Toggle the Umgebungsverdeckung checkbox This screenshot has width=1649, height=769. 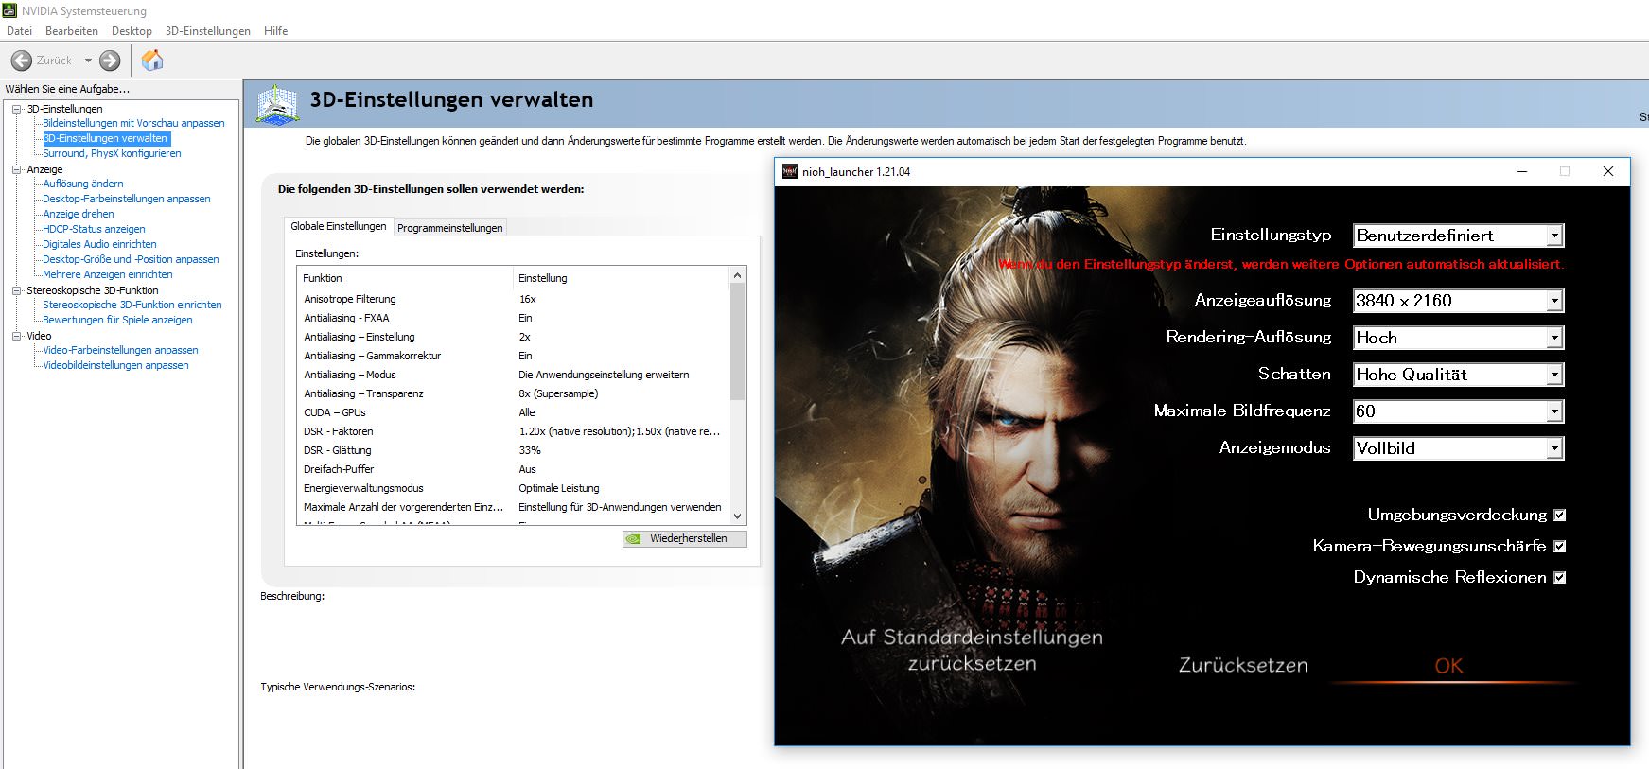1560,516
